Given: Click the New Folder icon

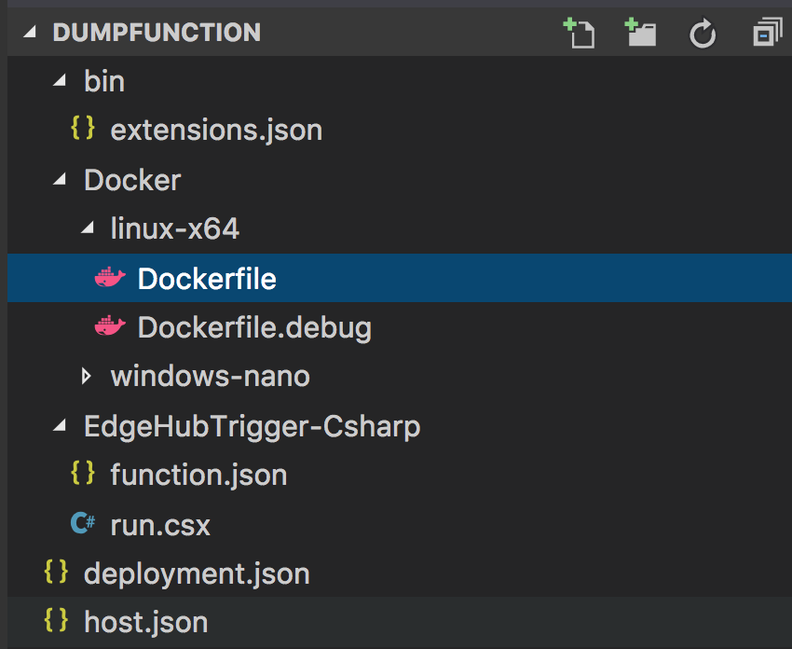Looking at the screenshot, I should pyautogui.click(x=640, y=33).
